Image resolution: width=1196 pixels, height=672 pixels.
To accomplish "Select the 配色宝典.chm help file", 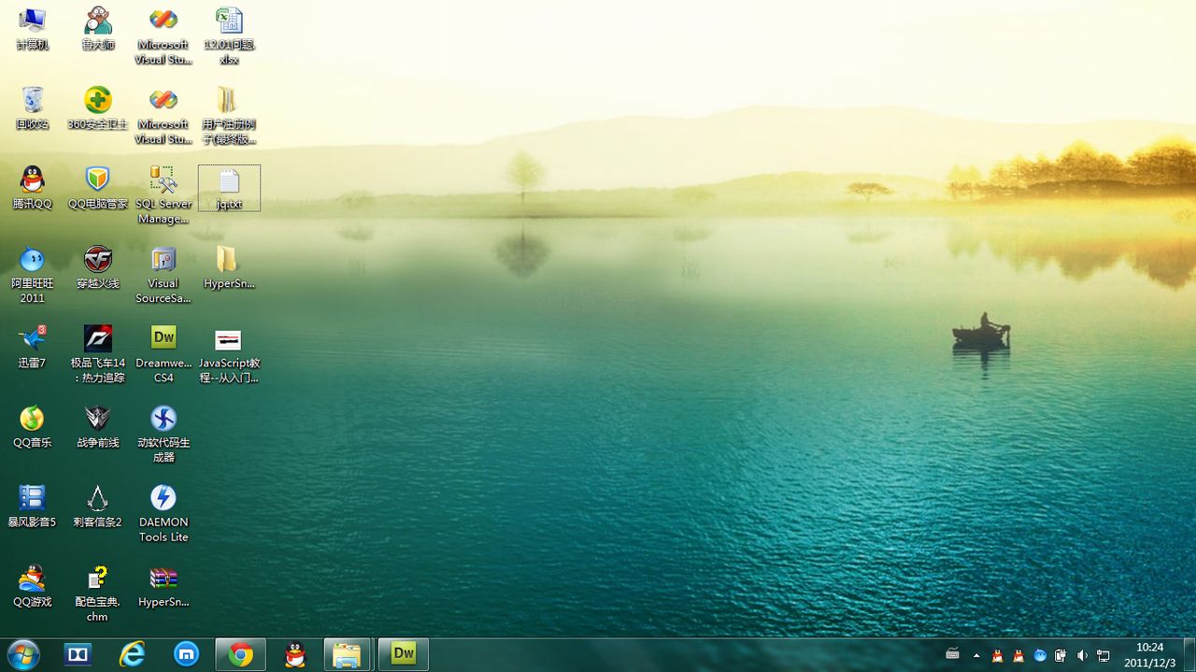I will 97,593.
